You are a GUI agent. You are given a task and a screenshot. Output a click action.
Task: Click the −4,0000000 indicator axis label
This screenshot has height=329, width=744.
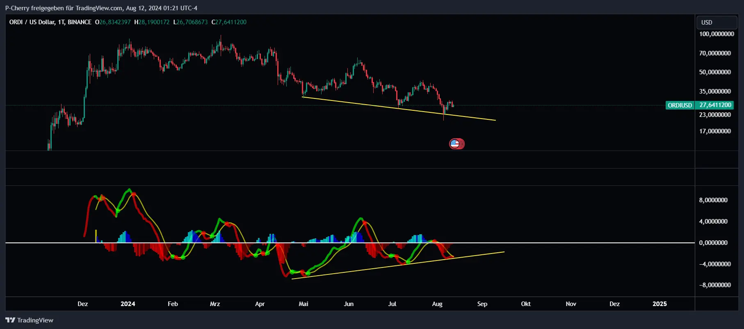click(x=715, y=264)
